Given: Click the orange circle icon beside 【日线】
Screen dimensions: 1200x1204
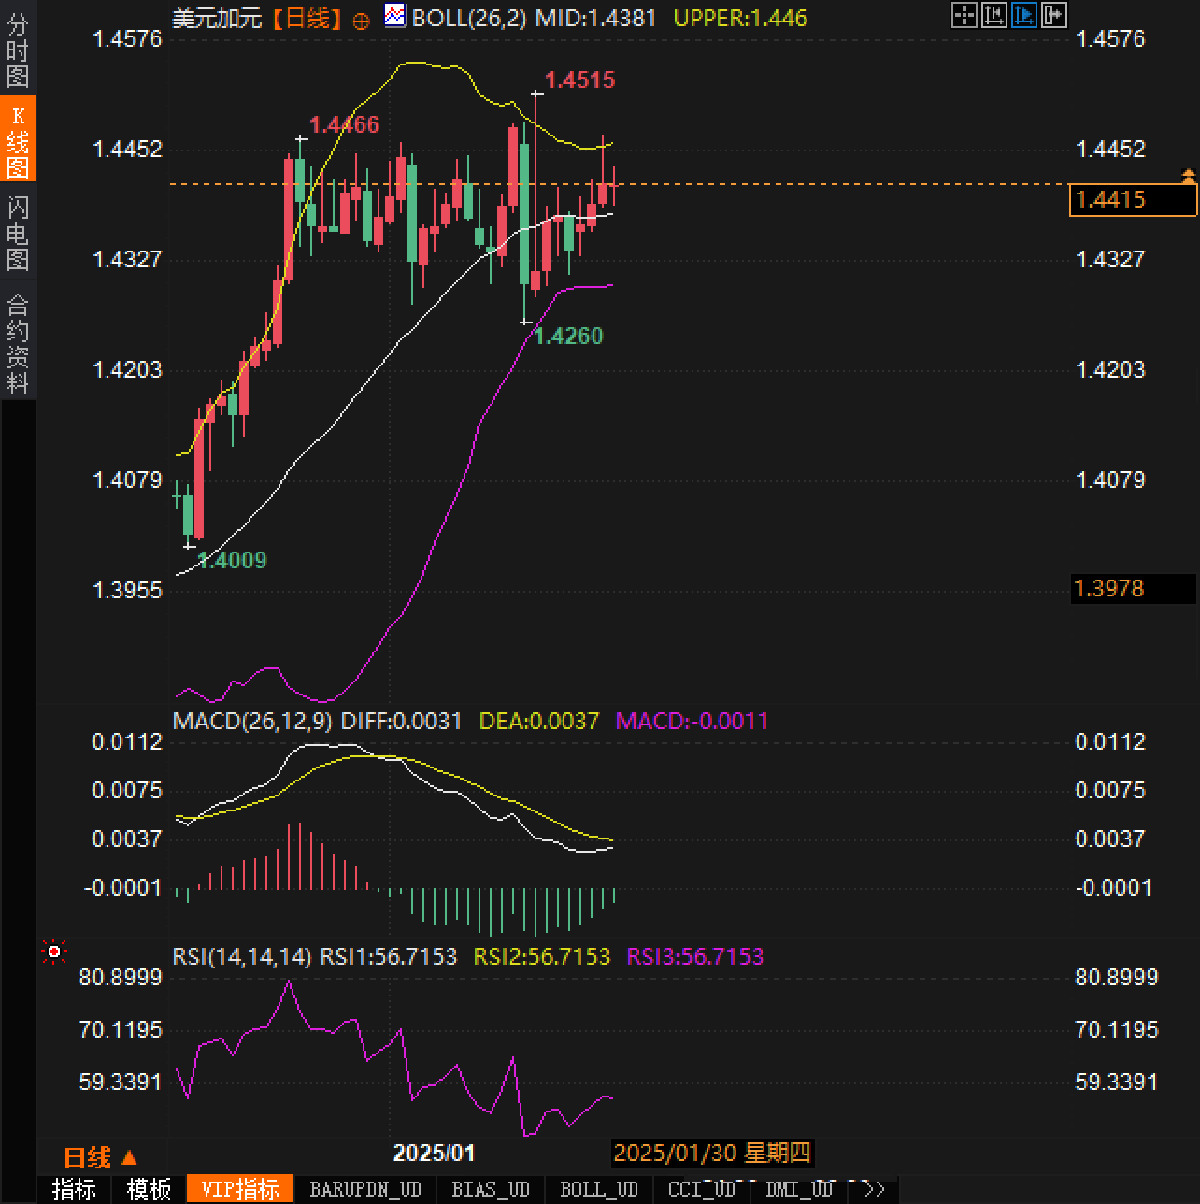Looking at the screenshot, I should tap(362, 21).
